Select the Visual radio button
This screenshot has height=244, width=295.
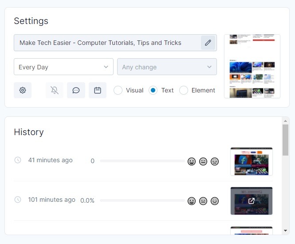coord(118,90)
